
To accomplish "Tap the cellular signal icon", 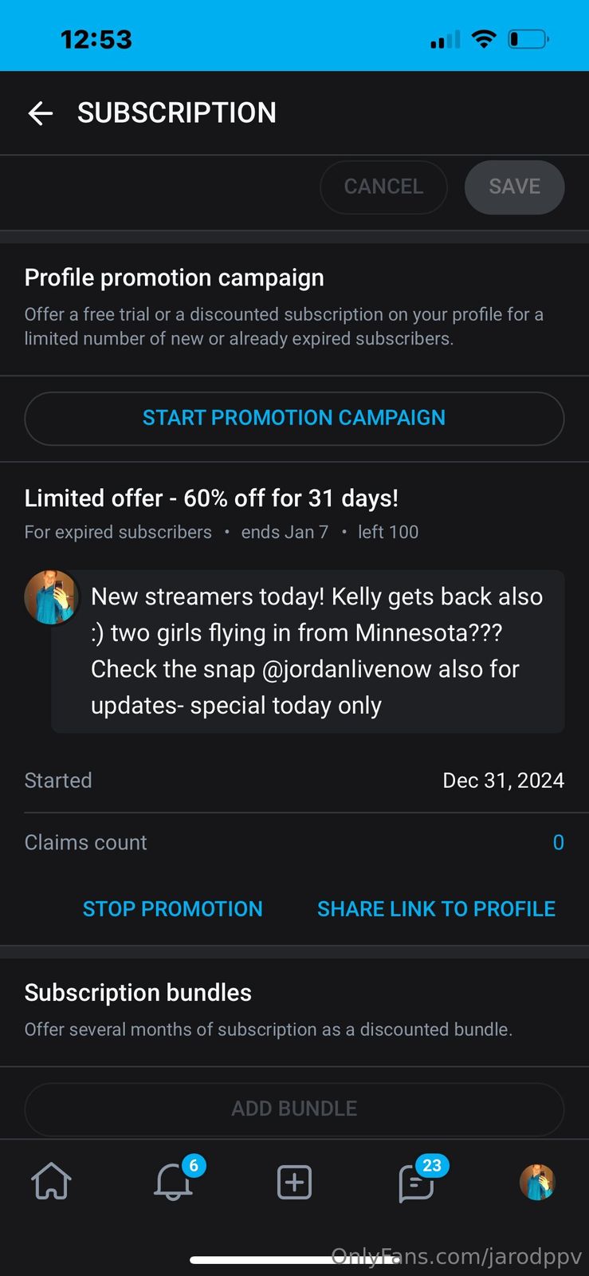I will click(446, 40).
